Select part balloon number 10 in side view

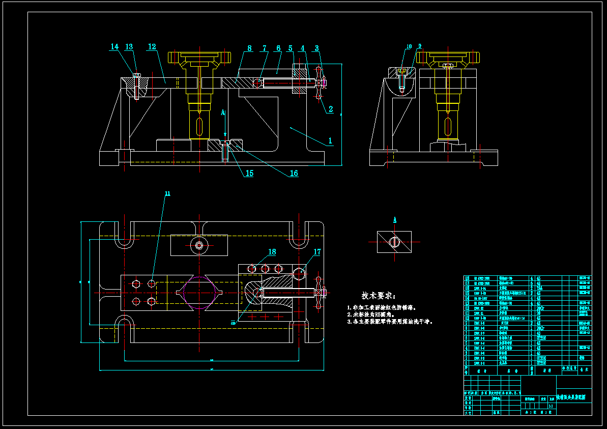[409, 46]
